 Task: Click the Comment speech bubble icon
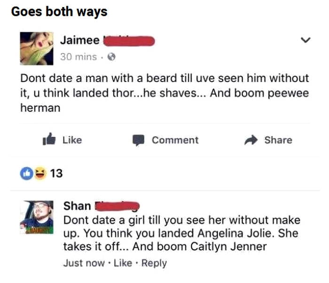click(138, 140)
